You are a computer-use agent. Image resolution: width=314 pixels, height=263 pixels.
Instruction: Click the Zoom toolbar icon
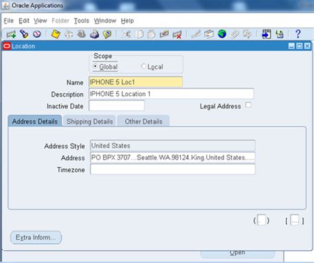(x=209, y=34)
